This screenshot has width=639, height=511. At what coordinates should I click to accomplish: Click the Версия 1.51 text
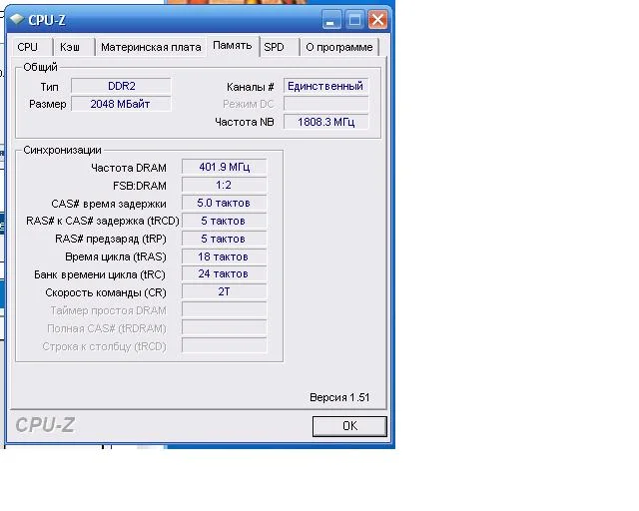[339, 397]
